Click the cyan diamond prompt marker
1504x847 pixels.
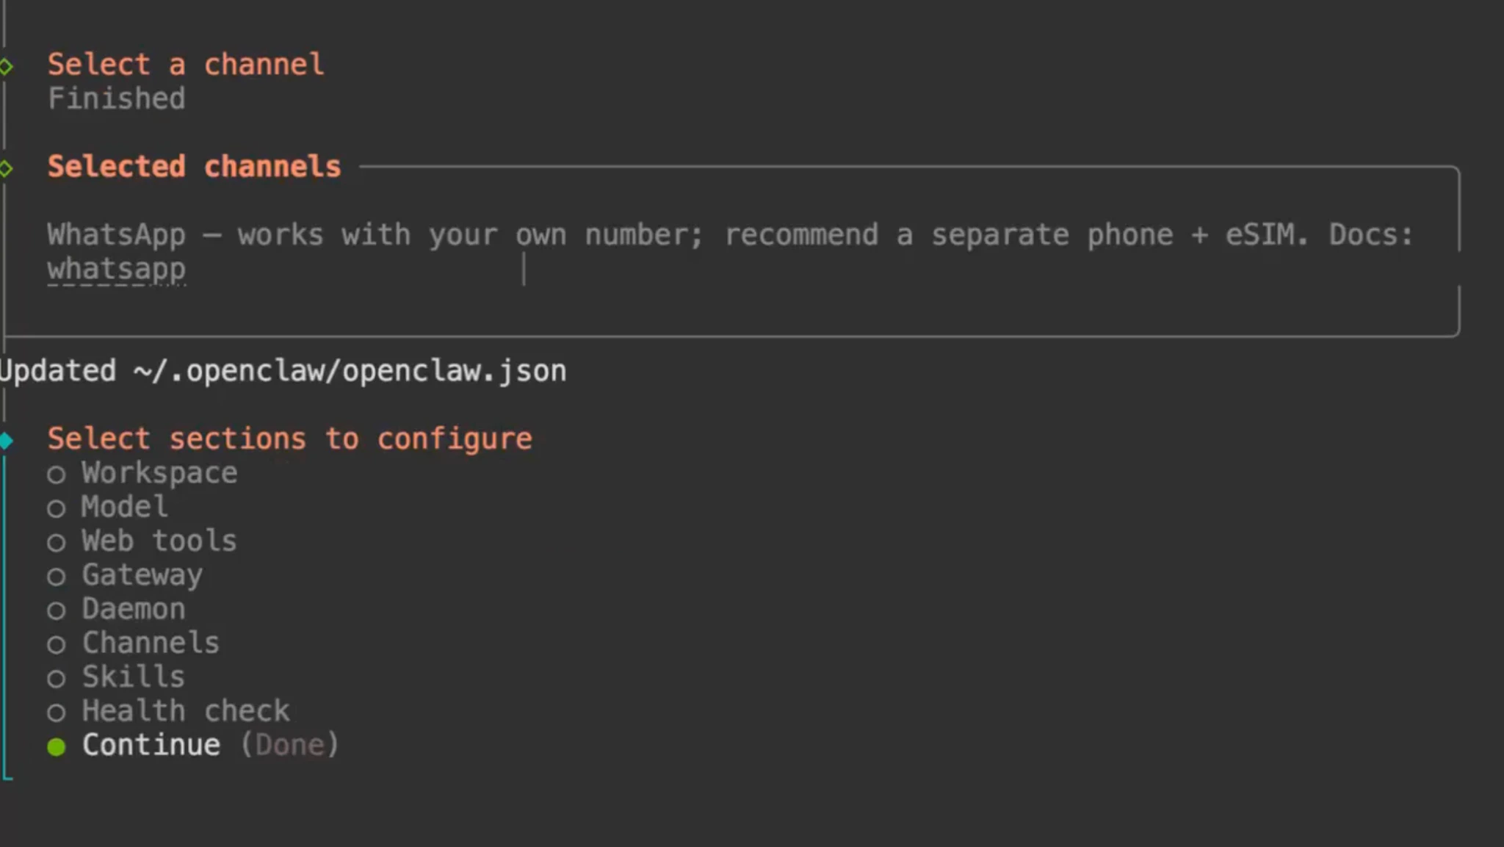[x=7, y=441]
